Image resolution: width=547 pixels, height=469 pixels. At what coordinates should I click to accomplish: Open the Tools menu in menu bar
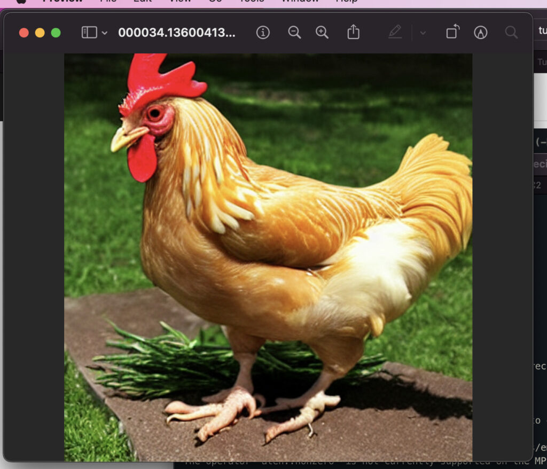[251, 2]
